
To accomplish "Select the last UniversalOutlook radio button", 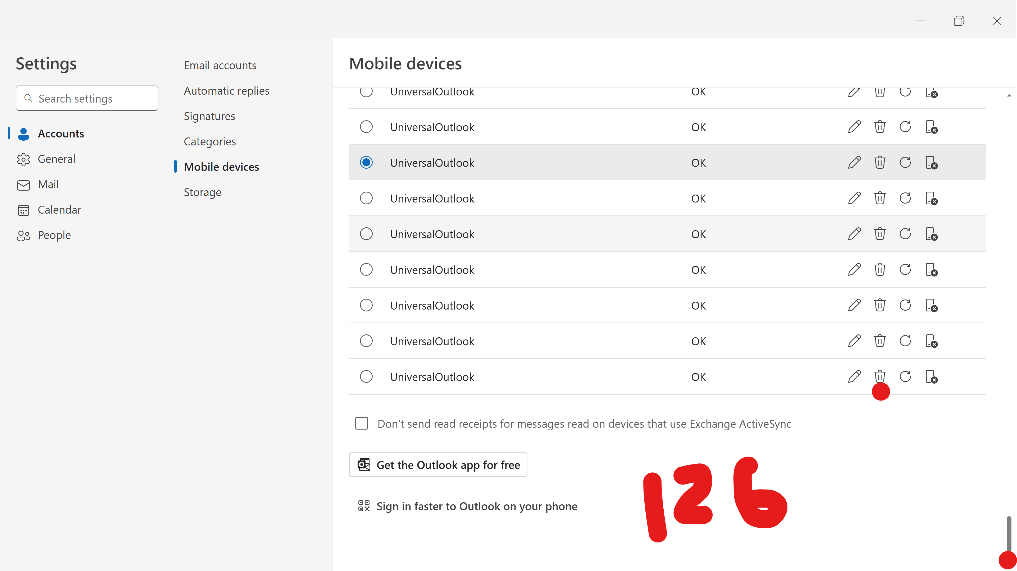I will pos(366,376).
